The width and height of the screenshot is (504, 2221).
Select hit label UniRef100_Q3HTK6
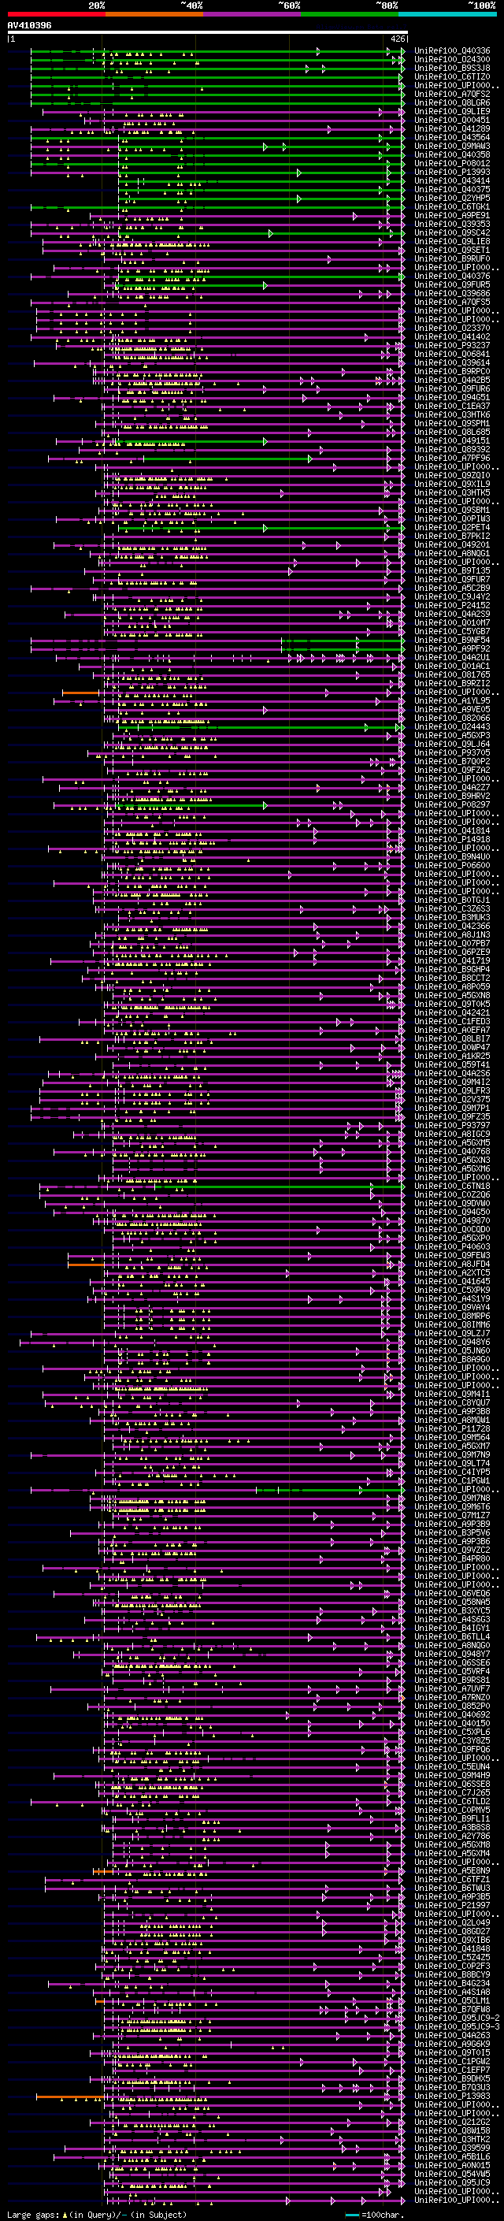click(x=451, y=414)
